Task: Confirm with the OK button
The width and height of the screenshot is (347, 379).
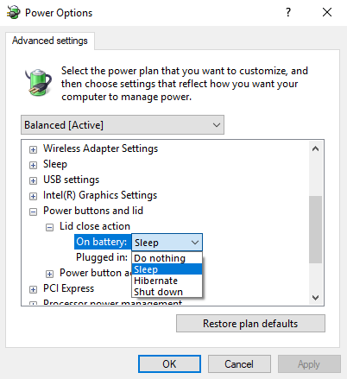Action: click(x=169, y=364)
